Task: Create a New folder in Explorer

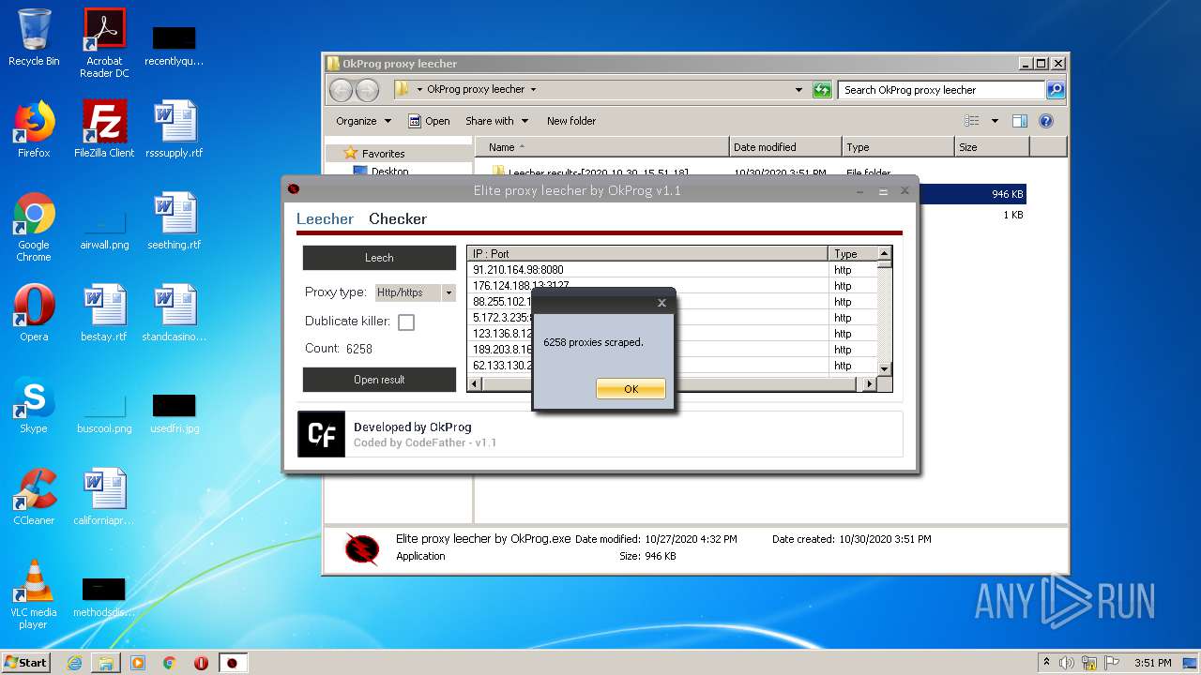Action: click(x=571, y=121)
